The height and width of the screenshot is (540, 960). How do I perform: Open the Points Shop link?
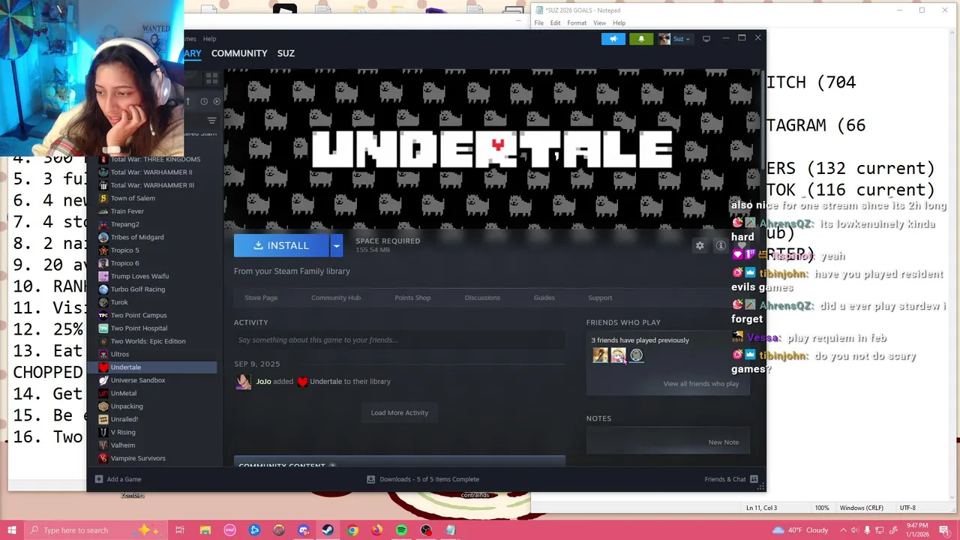tap(412, 298)
